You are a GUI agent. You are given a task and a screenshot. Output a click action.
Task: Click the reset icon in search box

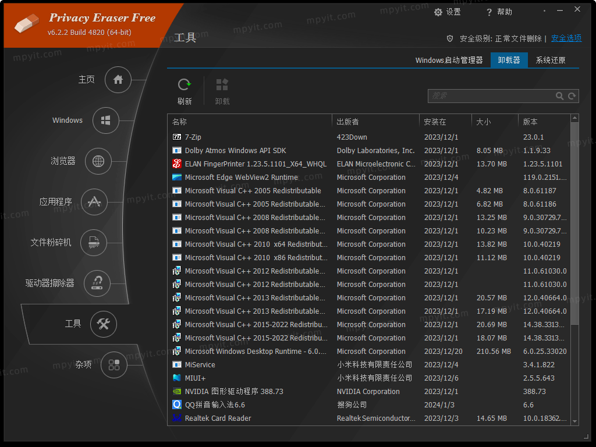coord(572,96)
